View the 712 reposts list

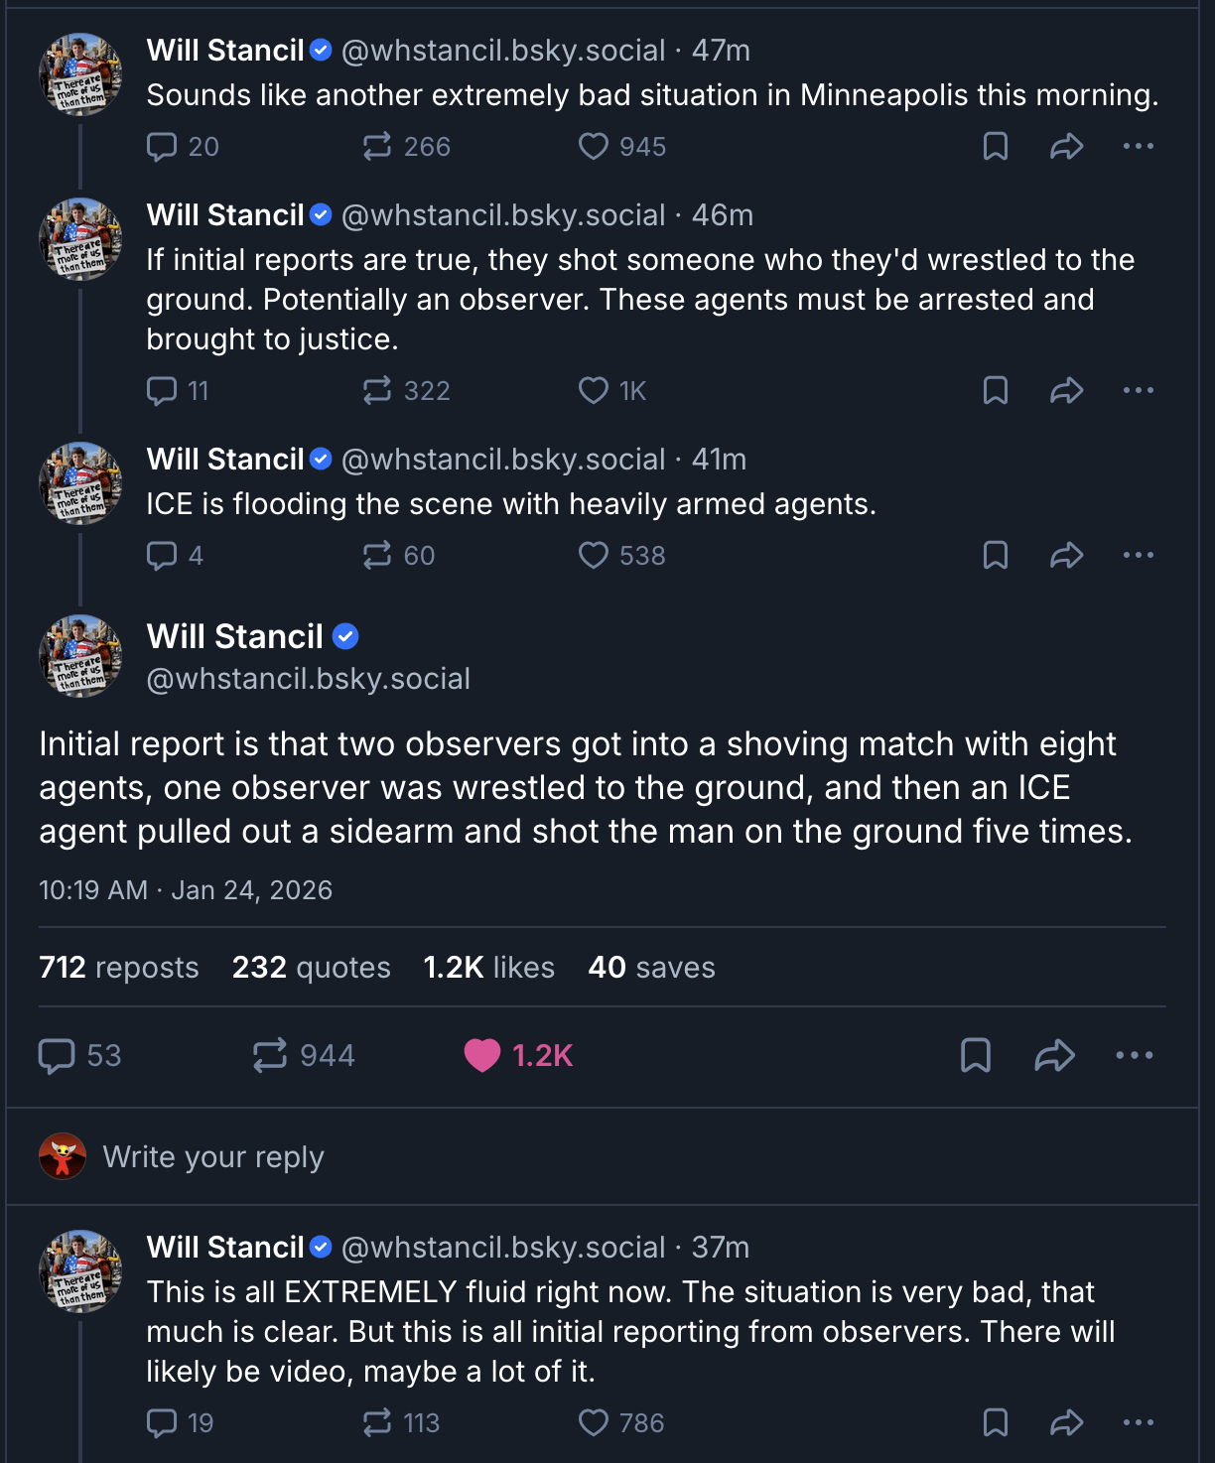pyautogui.click(x=119, y=968)
